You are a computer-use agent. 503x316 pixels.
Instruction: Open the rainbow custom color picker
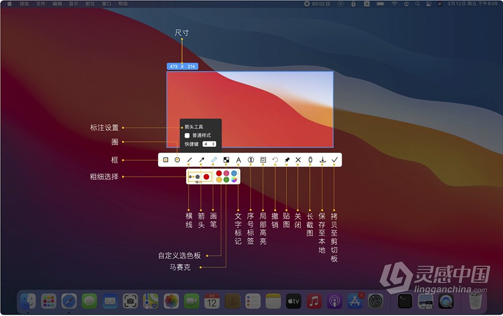tap(234, 180)
